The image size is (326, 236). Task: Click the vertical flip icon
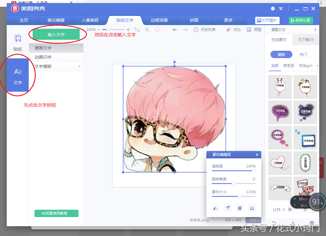(228, 208)
